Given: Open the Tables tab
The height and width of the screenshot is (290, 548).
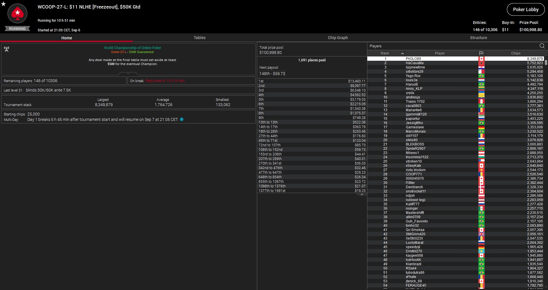Looking at the screenshot, I should coord(200,38).
